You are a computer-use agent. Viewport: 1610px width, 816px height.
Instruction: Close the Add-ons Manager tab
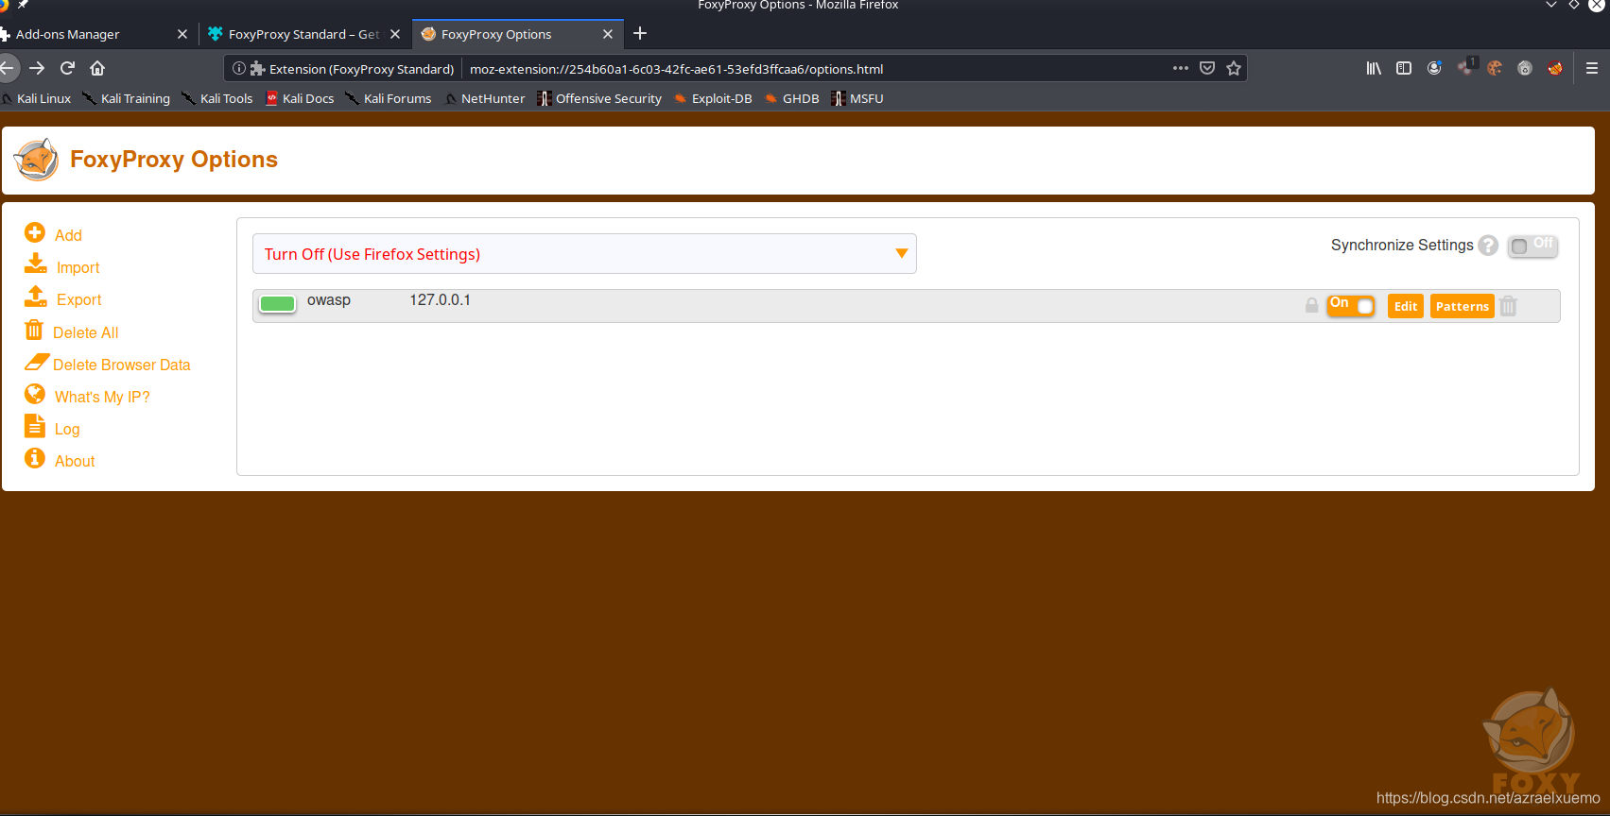(182, 34)
